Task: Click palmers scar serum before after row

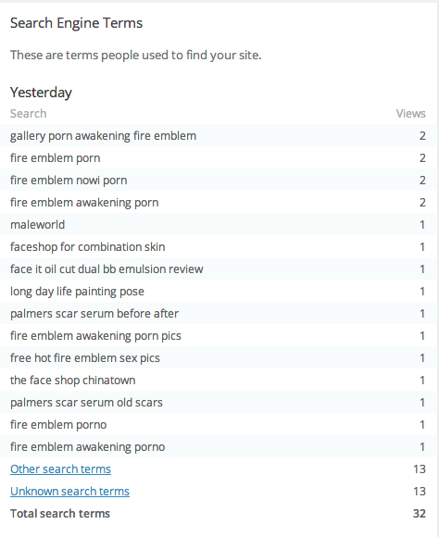Action: point(219,314)
